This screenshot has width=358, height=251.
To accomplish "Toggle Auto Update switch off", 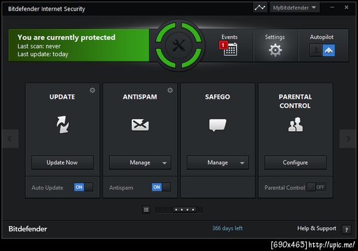I will click(x=84, y=187).
